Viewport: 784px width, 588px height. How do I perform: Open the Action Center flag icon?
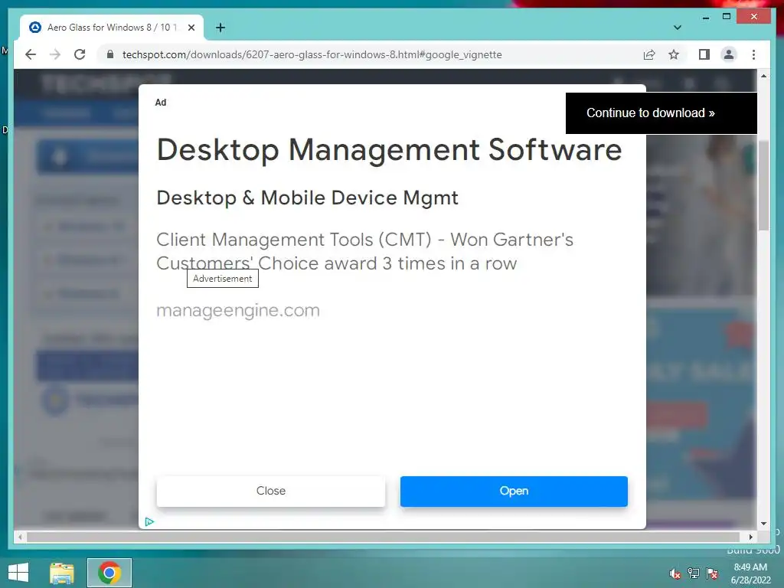click(712, 573)
